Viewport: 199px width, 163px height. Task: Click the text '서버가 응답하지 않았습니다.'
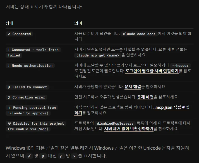pos(99,87)
